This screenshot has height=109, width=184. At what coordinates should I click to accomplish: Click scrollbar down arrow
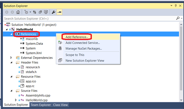(181, 100)
